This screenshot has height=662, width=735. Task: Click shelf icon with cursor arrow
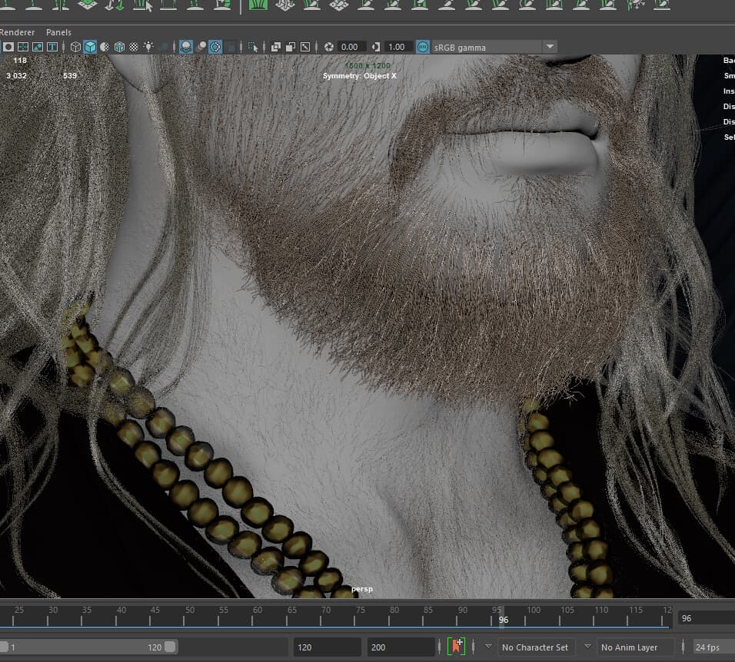pos(142,5)
